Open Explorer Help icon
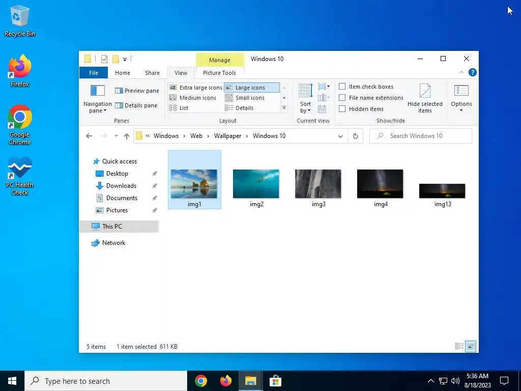The height and width of the screenshot is (391, 521). coord(473,72)
